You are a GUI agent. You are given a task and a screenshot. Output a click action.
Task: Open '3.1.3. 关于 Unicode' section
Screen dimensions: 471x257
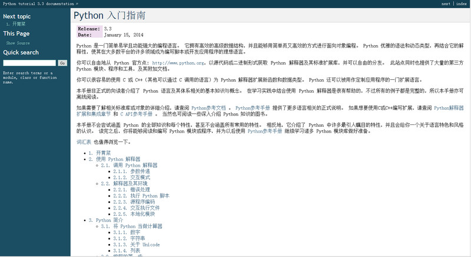click(x=137, y=245)
